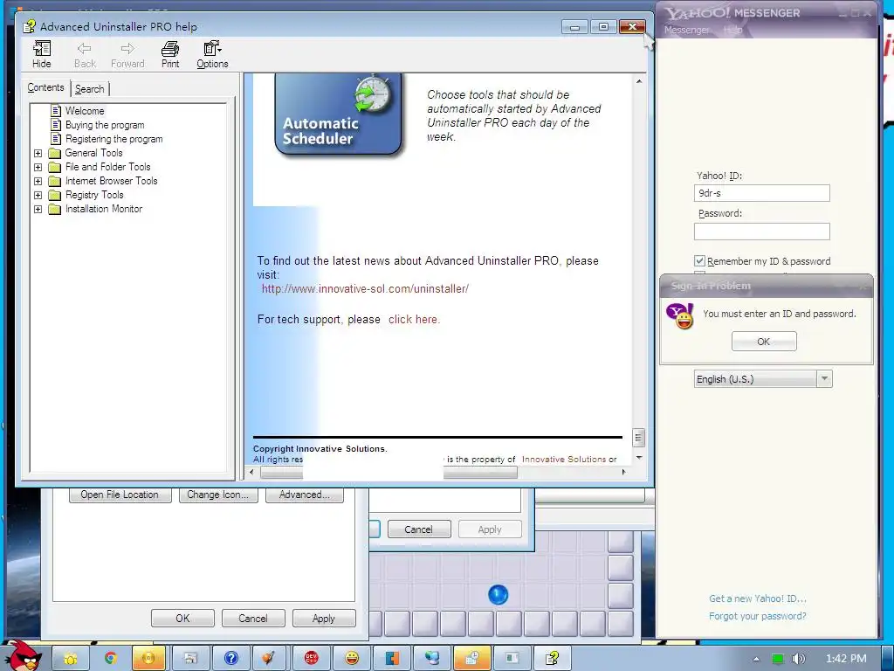
Task: Click the green network tray icon
Action: [778, 659]
